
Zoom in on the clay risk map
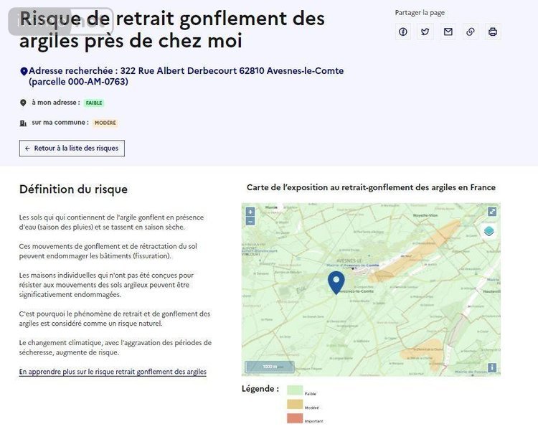[250, 212]
